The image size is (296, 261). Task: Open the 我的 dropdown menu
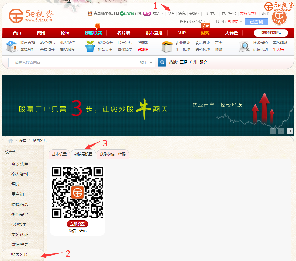(158, 13)
